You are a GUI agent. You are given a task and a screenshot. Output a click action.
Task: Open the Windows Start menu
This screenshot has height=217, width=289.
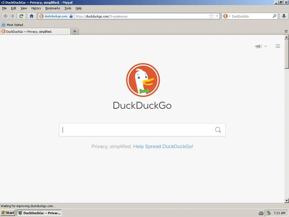pyautogui.click(x=8, y=213)
